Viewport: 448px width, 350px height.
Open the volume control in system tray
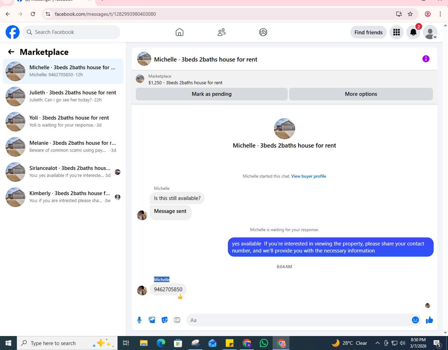click(x=402, y=343)
